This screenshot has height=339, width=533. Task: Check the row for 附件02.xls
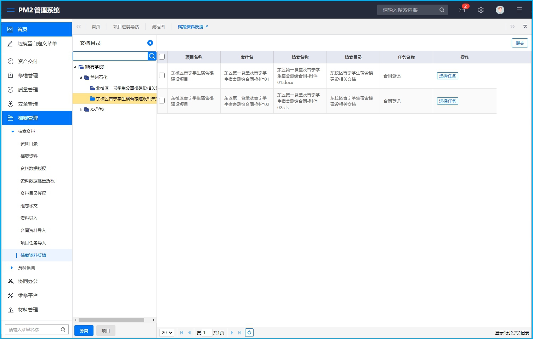point(162,101)
